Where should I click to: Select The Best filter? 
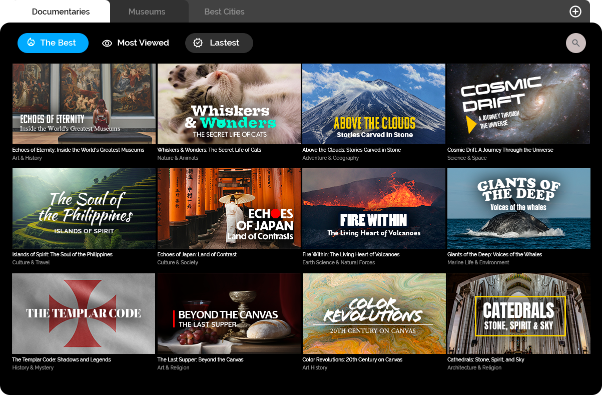[53, 43]
